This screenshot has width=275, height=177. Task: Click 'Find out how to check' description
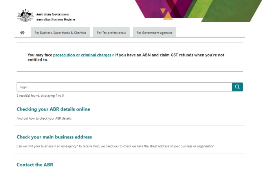pyautogui.click(x=44, y=118)
